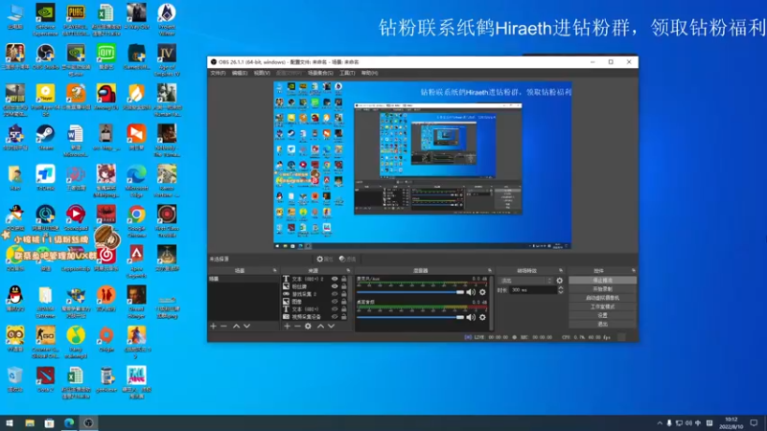
Task: Move the scene up in the Scenes panel
Action: point(236,326)
